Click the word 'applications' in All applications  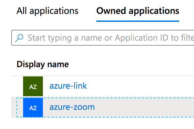coord(54,11)
